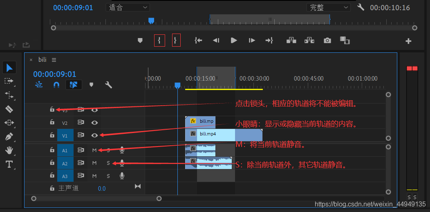Select the Ripple Edit tool

9,95
